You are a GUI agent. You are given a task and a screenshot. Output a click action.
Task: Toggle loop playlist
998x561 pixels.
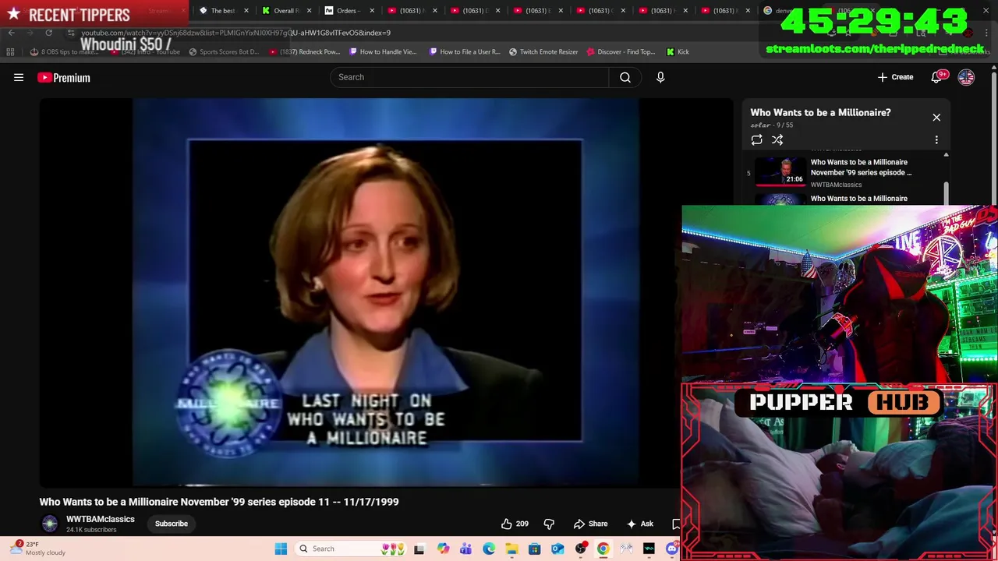756,140
